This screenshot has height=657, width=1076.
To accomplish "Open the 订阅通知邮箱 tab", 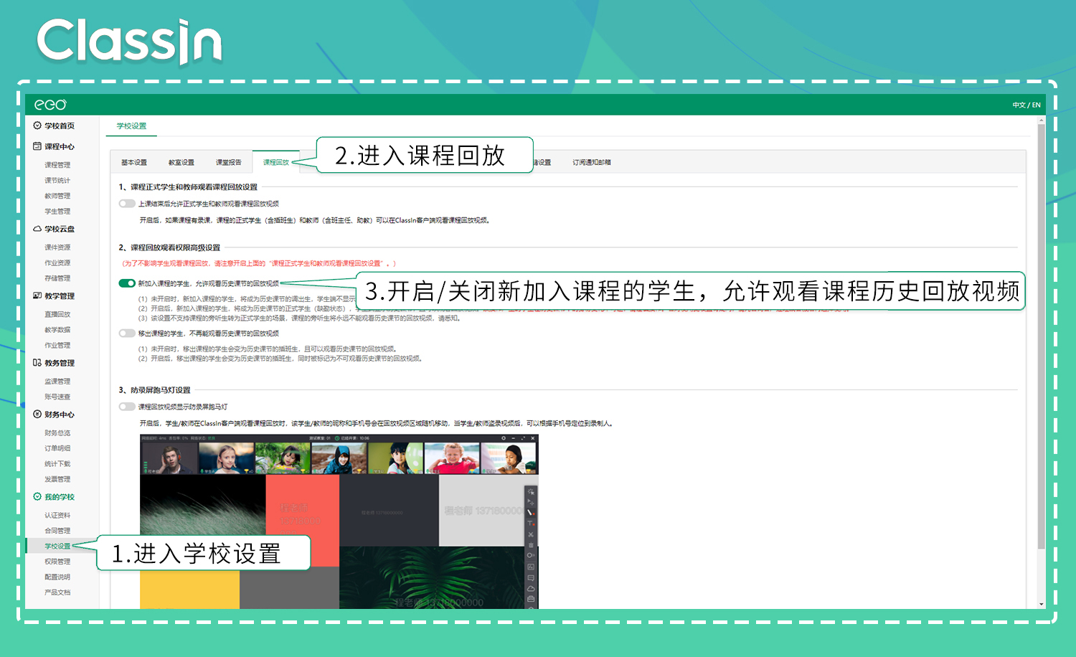I will [x=592, y=163].
